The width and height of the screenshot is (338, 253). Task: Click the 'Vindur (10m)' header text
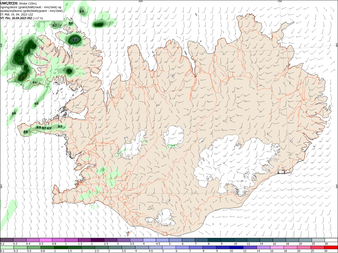pos(28,3)
